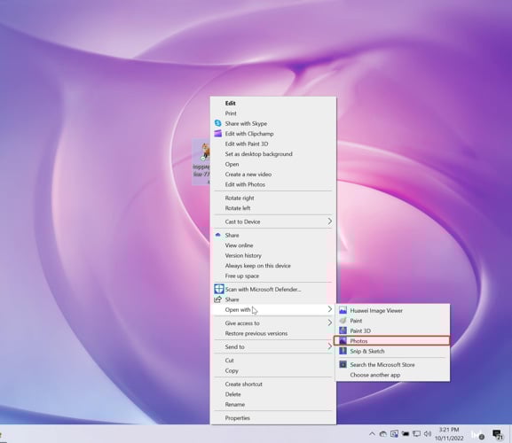
Task: Open Properties from the context menu
Action: 273,418
